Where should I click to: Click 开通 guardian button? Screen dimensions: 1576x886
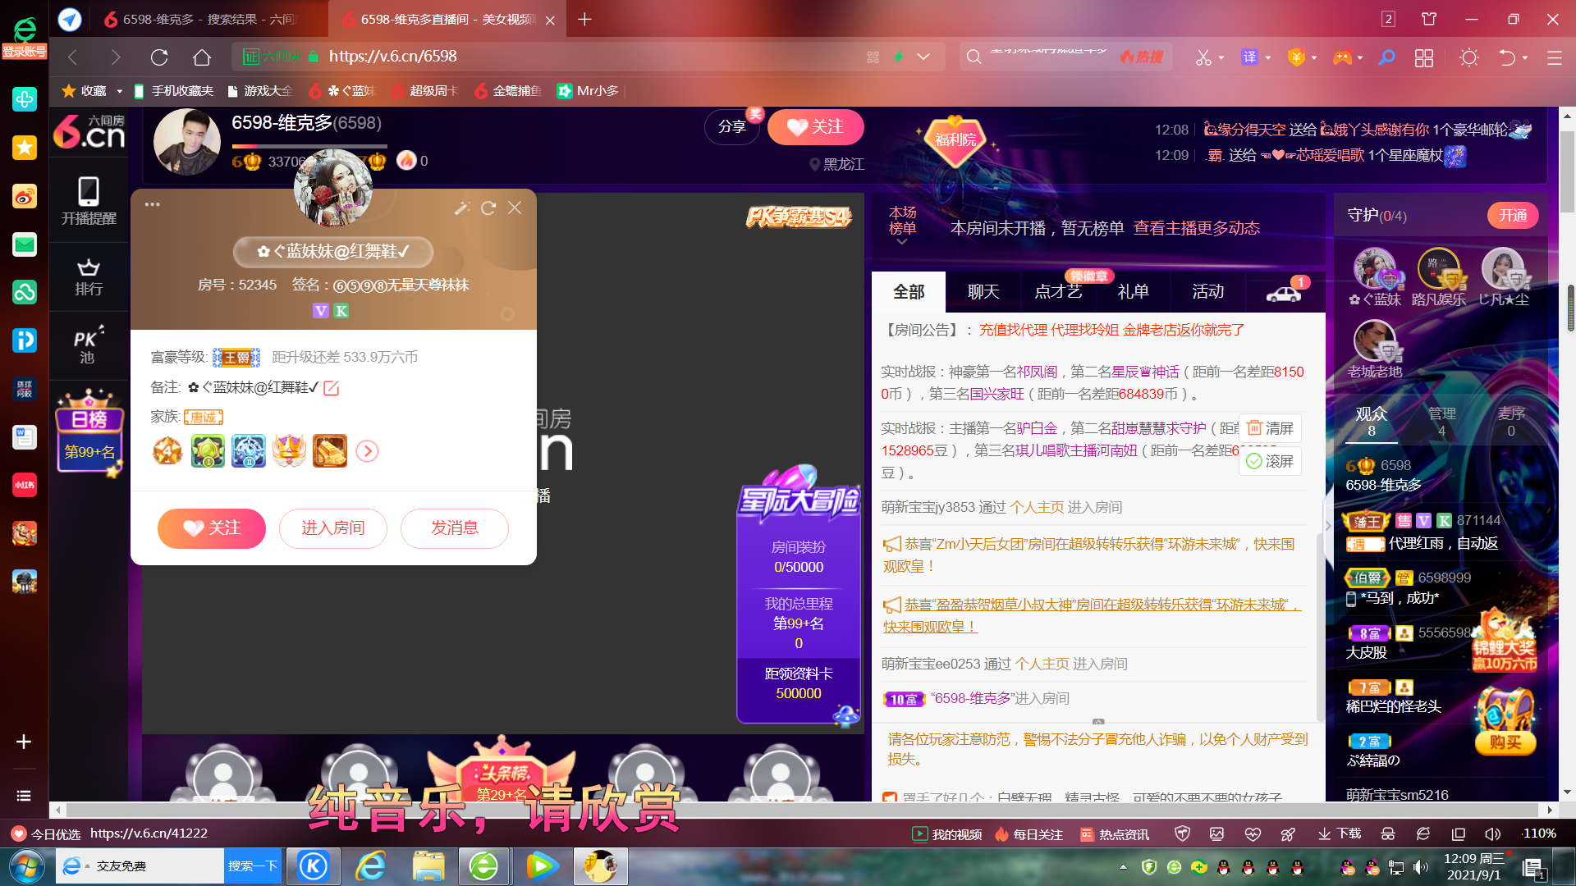[1513, 216]
